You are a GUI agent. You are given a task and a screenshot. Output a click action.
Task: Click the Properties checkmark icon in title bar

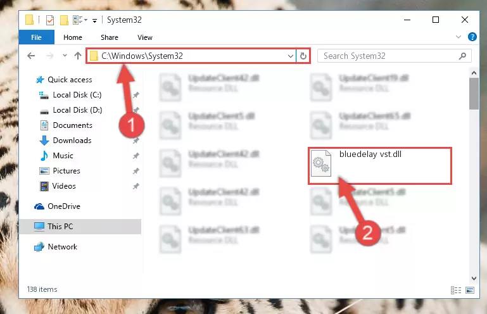pyautogui.click(x=49, y=20)
